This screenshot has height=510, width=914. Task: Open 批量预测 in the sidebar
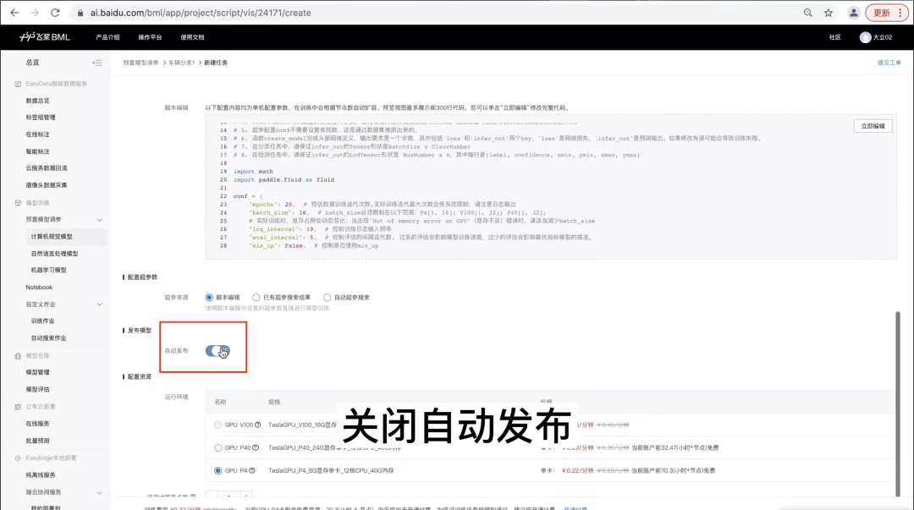tap(38, 441)
